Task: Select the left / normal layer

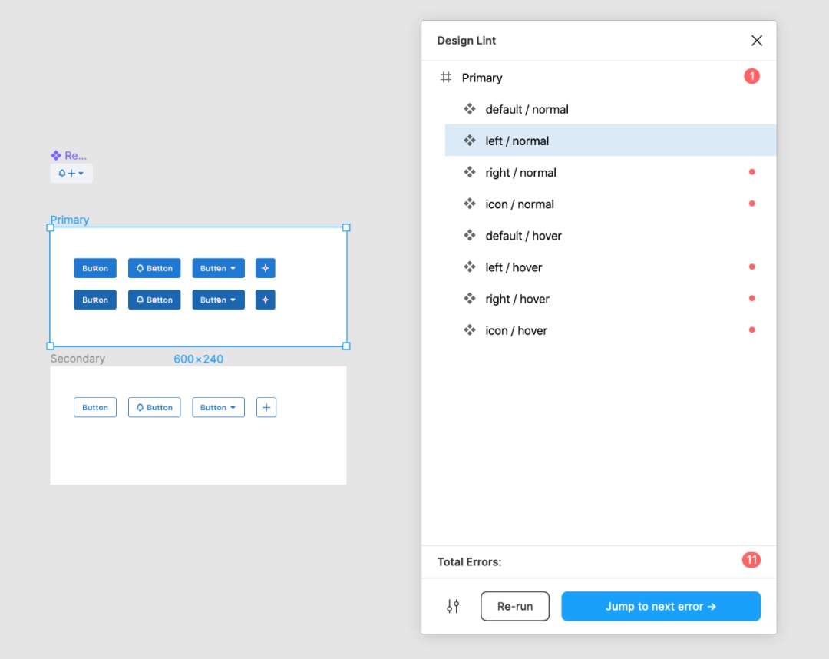Action: tap(517, 141)
